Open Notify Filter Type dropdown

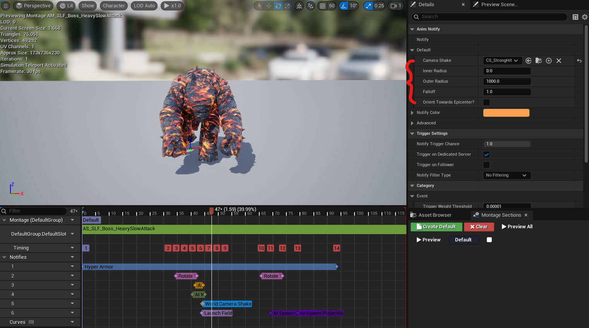507,175
